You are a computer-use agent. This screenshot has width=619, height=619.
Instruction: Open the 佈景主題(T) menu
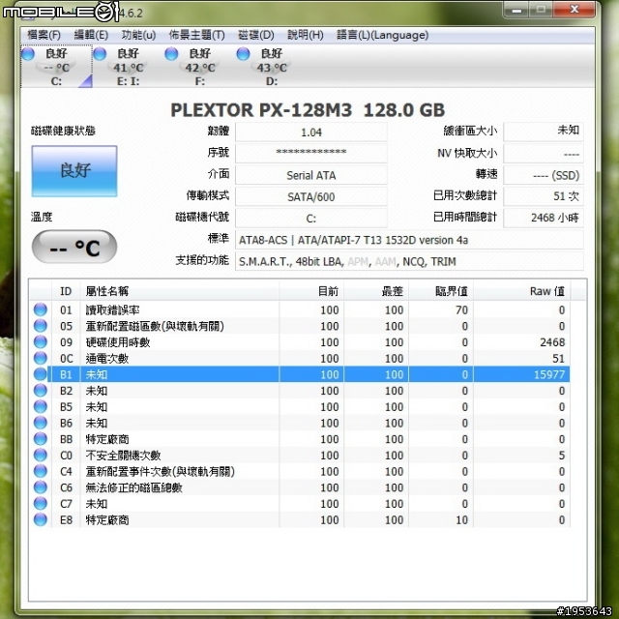point(197,35)
